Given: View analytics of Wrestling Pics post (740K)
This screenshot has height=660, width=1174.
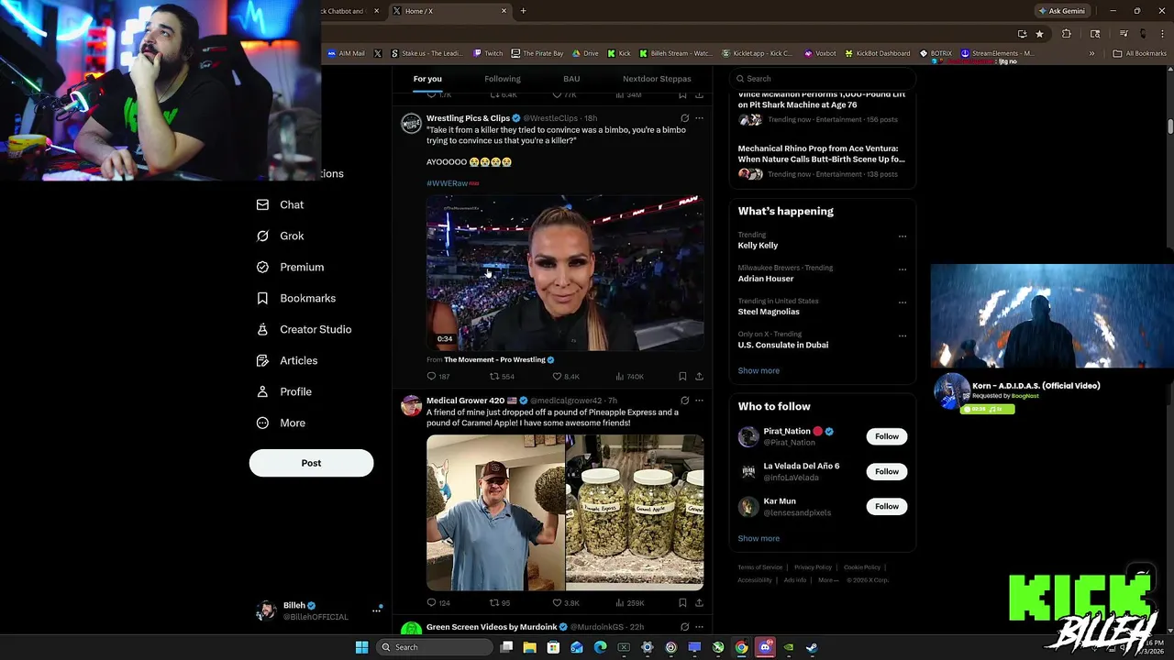Looking at the screenshot, I should (x=629, y=376).
